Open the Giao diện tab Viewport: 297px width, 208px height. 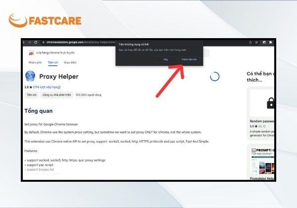coord(70,62)
